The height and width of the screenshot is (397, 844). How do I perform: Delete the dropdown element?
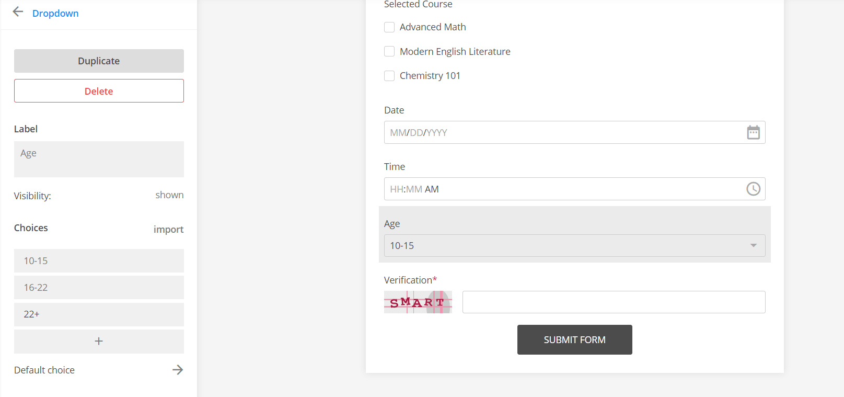[98, 90]
